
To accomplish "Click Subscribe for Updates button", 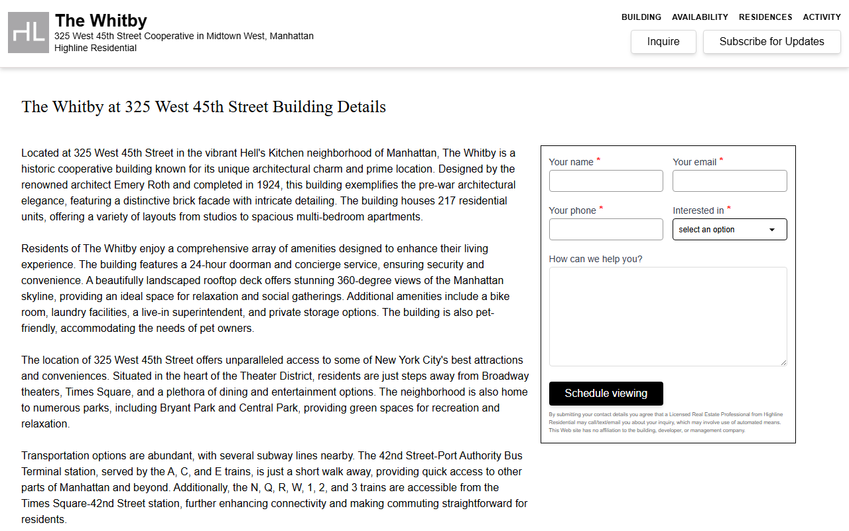I will click(x=772, y=42).
